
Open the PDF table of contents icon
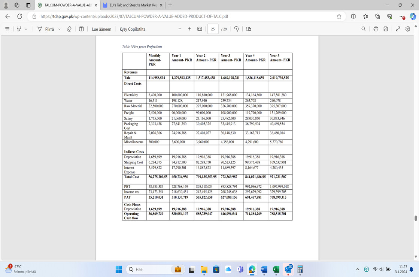7,29
